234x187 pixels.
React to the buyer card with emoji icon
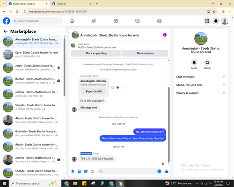[113, 87]
